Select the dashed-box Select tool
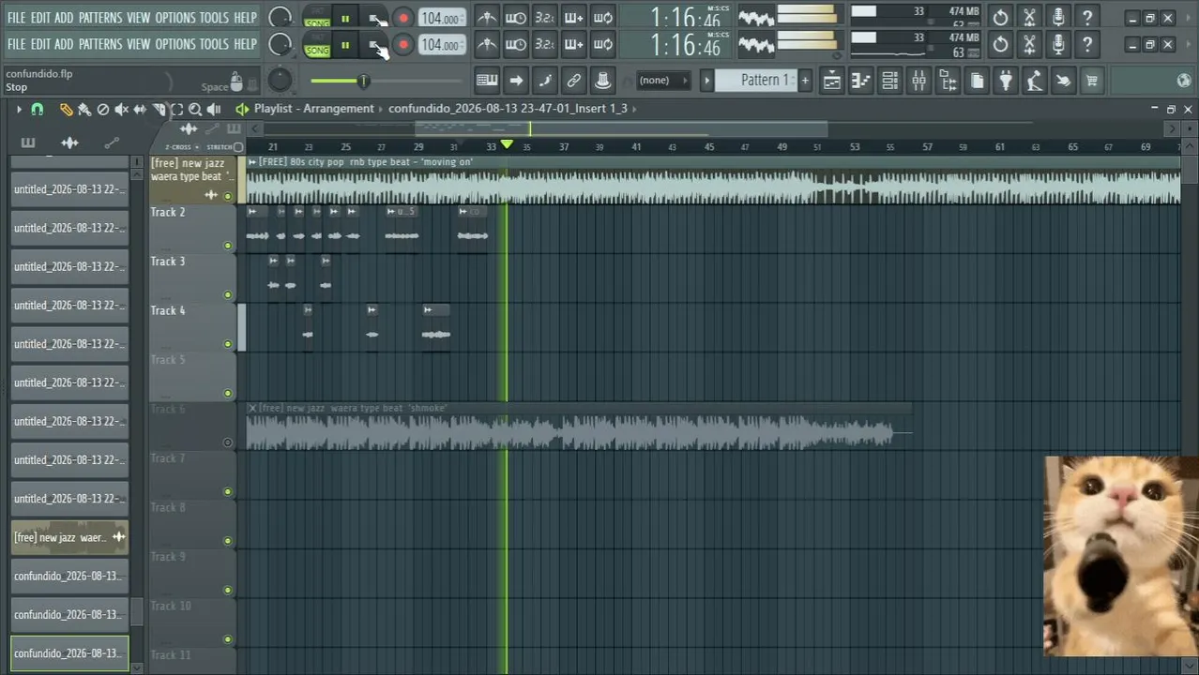1199x675 pixels. [x=176, y=109]
